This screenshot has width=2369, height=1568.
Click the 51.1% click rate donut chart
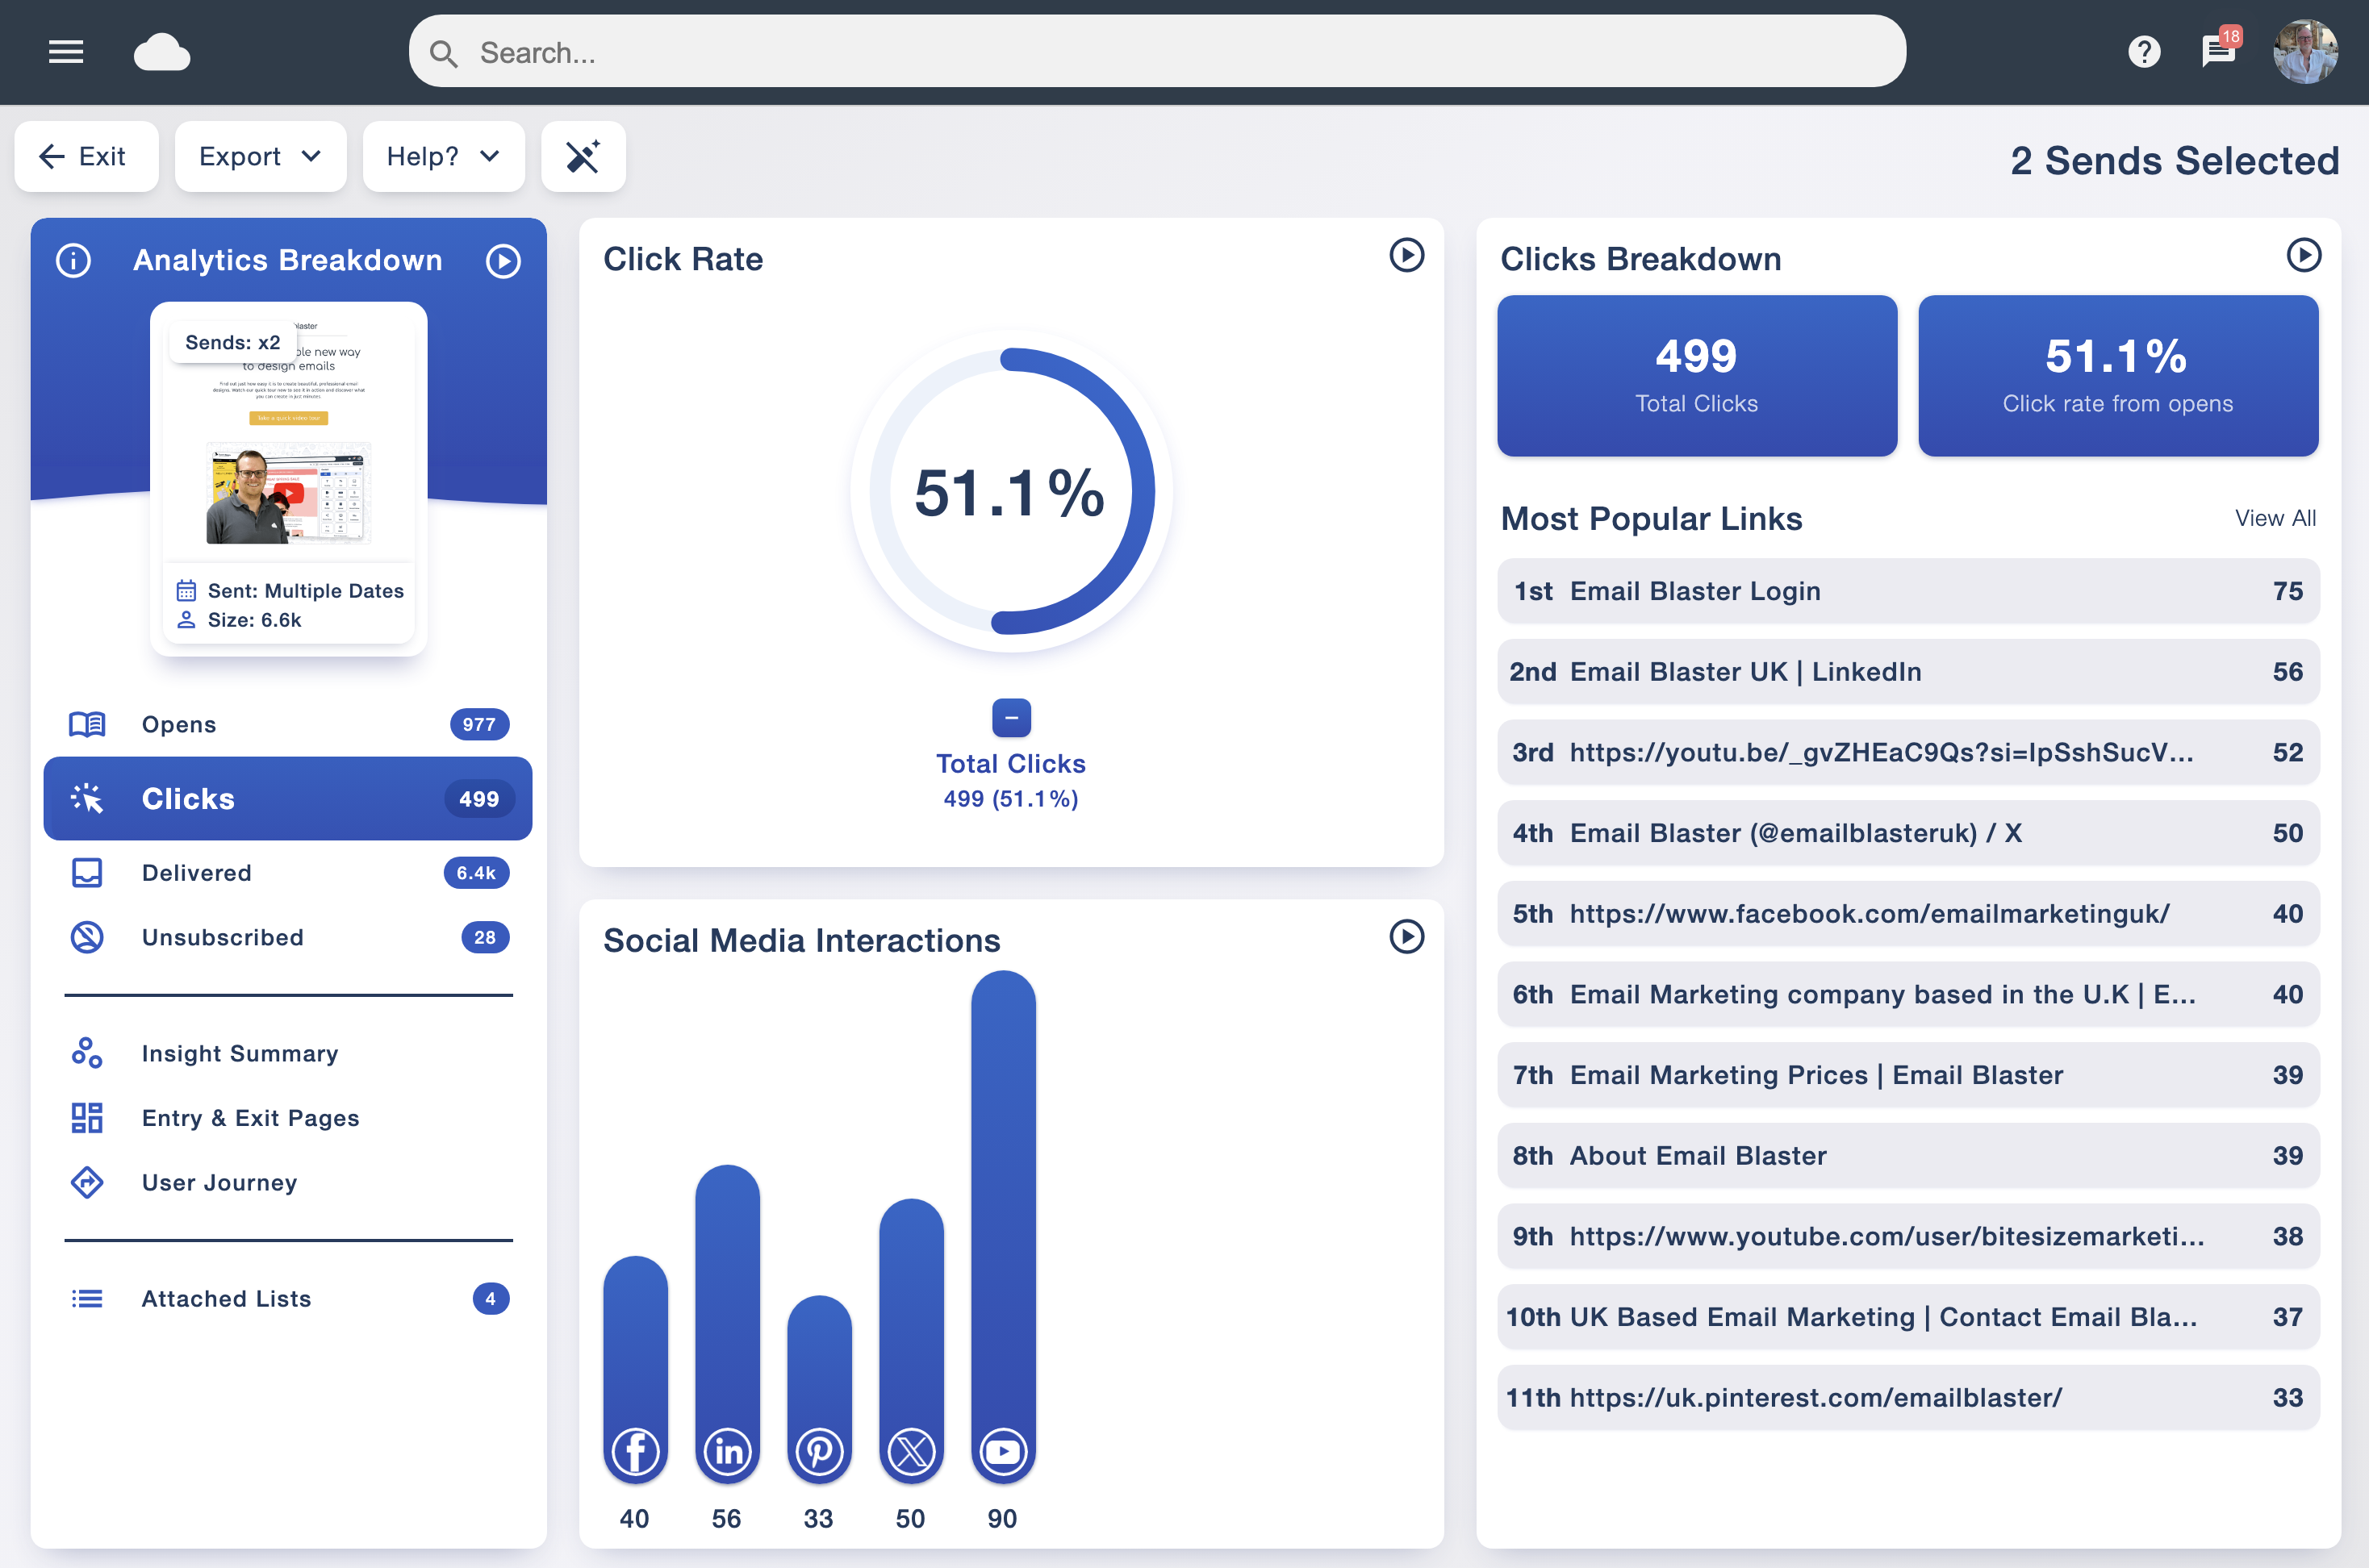[x=1012, y=491]
